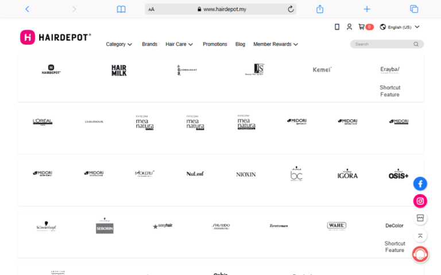Open the customer support headset chat icon

[x=420, y=253]
